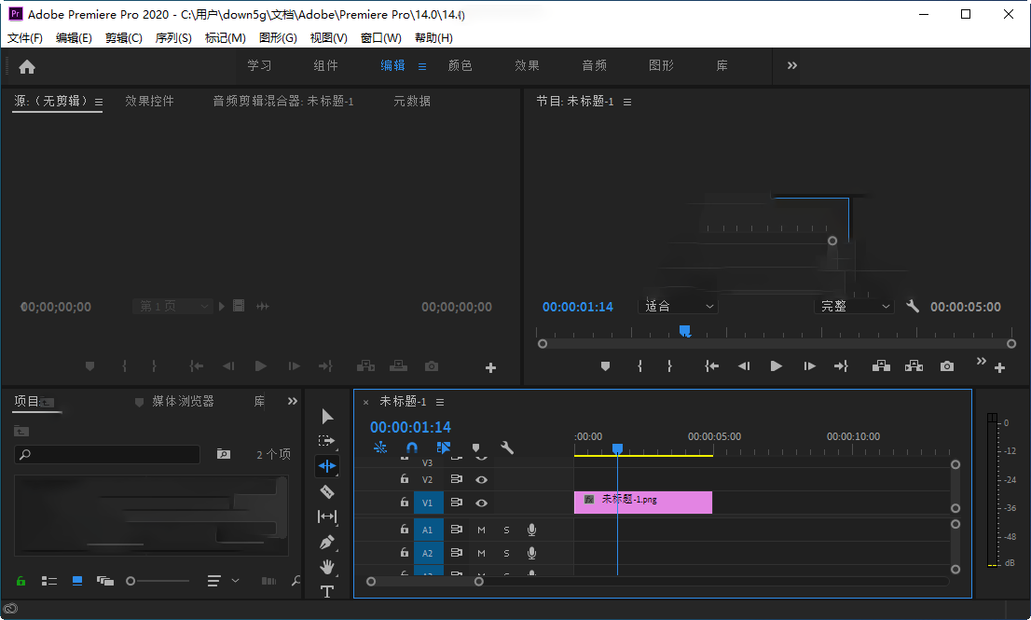Open Project panel sort icons dropdown
The image size is (1031, 620).
coord(223,581)
